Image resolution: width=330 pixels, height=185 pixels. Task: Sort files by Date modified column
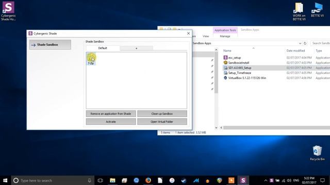(295, 51)
